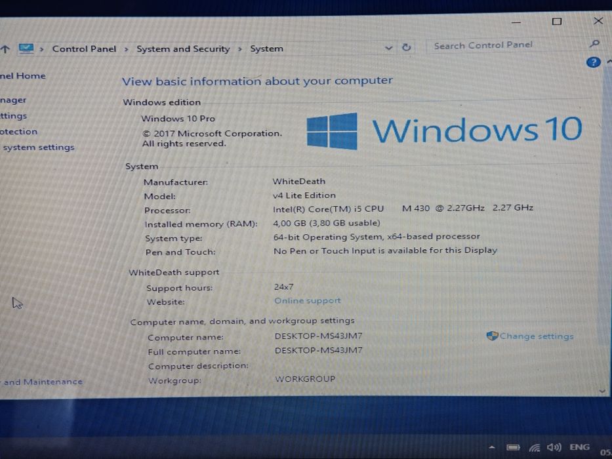Open Remote settings sidebar link

coord(13,116)
